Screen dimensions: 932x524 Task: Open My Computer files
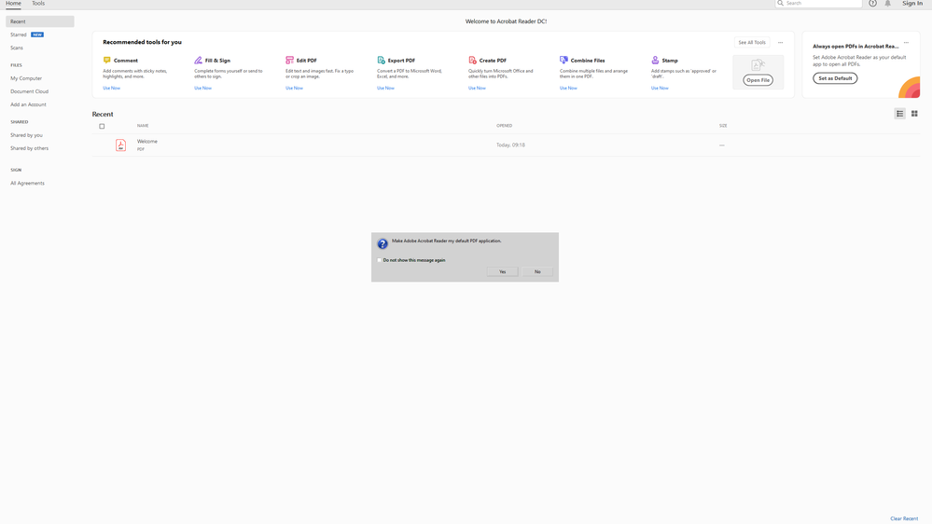26,78
